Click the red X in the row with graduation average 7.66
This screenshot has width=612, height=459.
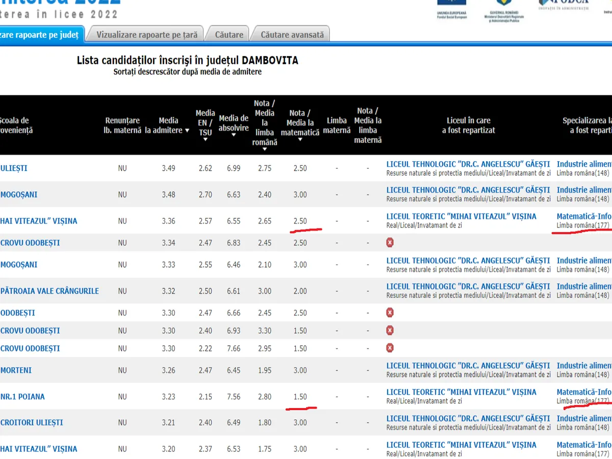pos(390,348)
